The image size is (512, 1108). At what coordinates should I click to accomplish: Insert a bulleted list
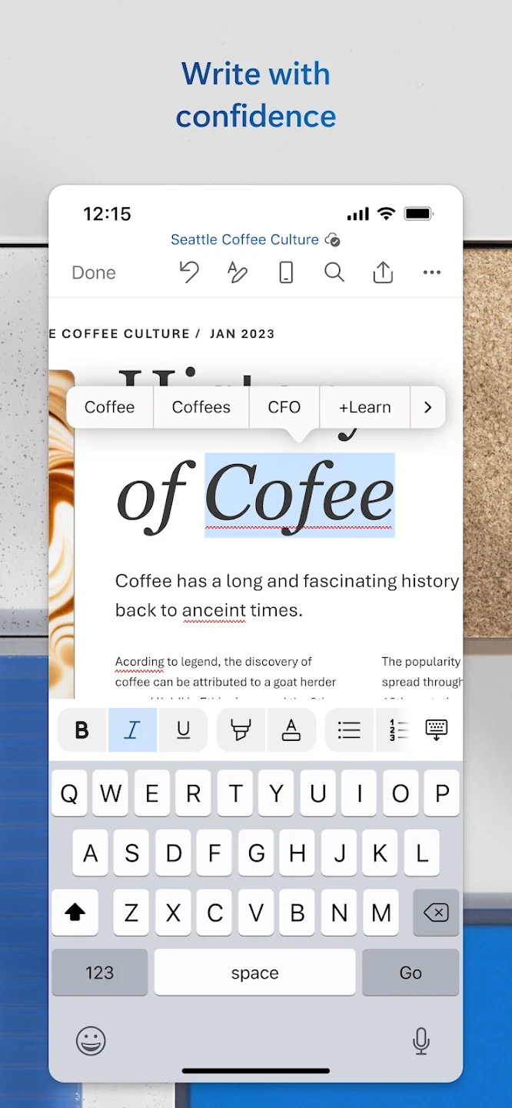(x=349, y=729)
